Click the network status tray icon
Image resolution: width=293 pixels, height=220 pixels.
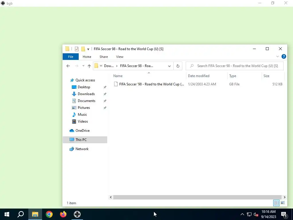point(249,214)
